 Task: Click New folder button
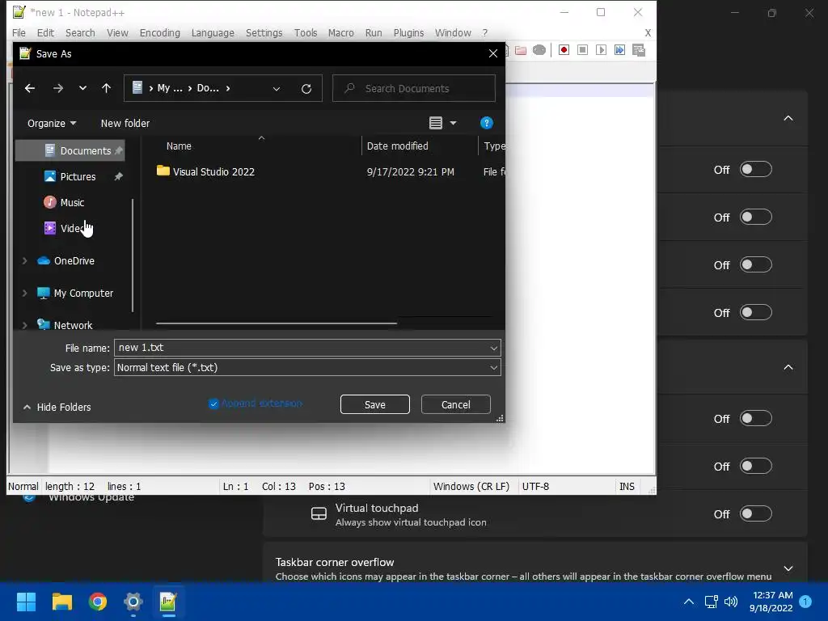[125, 123]
